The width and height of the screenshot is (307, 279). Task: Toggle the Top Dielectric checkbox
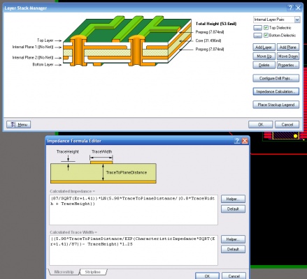pos(266,28)
